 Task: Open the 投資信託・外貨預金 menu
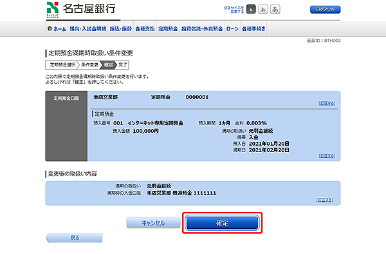[x=202, y=29]
